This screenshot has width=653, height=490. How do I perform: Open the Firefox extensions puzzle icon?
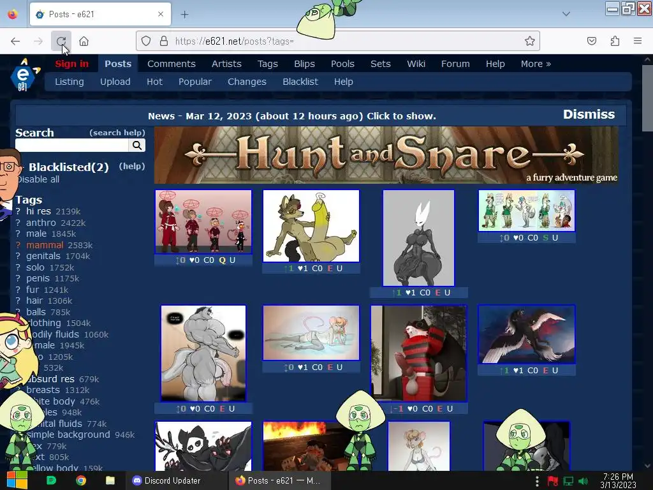pos(615,41)
